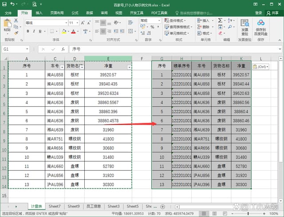
Task: Click the zoom slider in status bar
Action: click(x=248, y=213)
